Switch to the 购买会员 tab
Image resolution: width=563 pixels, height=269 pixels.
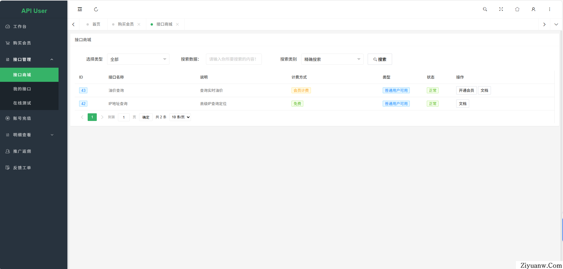click(126, 24)
